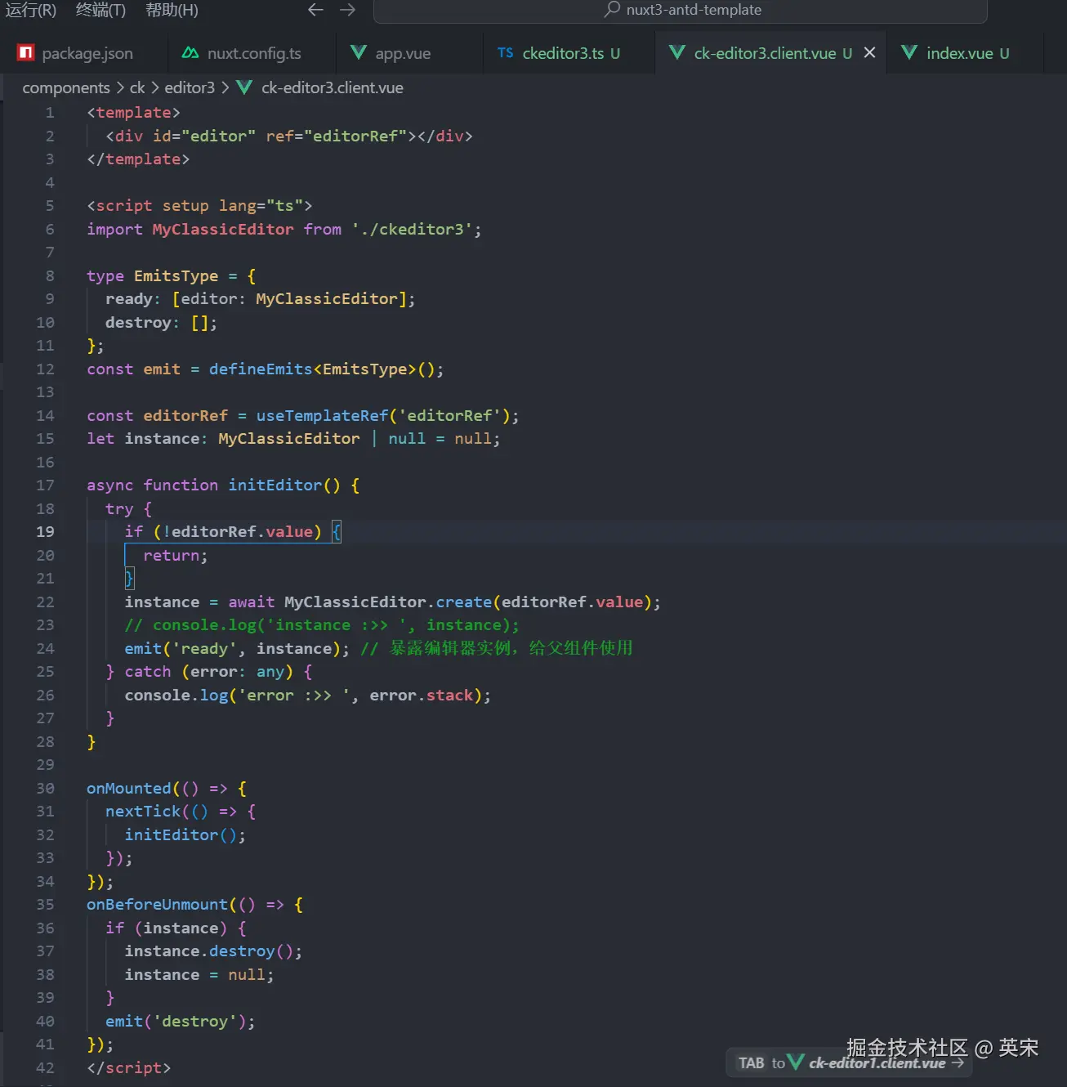The image size is (1067, 1087).
Task: Open the ck-editor3.client.vue breadcrumb
Action: pos(333,87)
